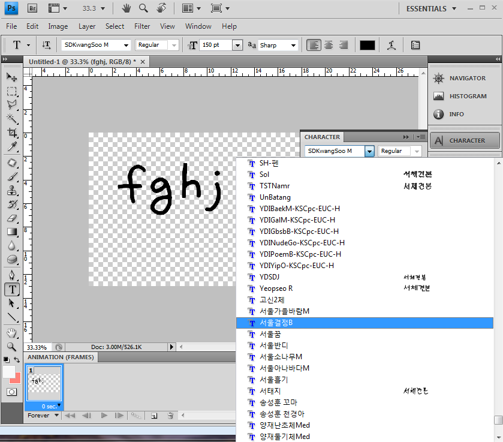Select the Gradient tool
Screen dimensions: 503x442
(x=12, y=231)
